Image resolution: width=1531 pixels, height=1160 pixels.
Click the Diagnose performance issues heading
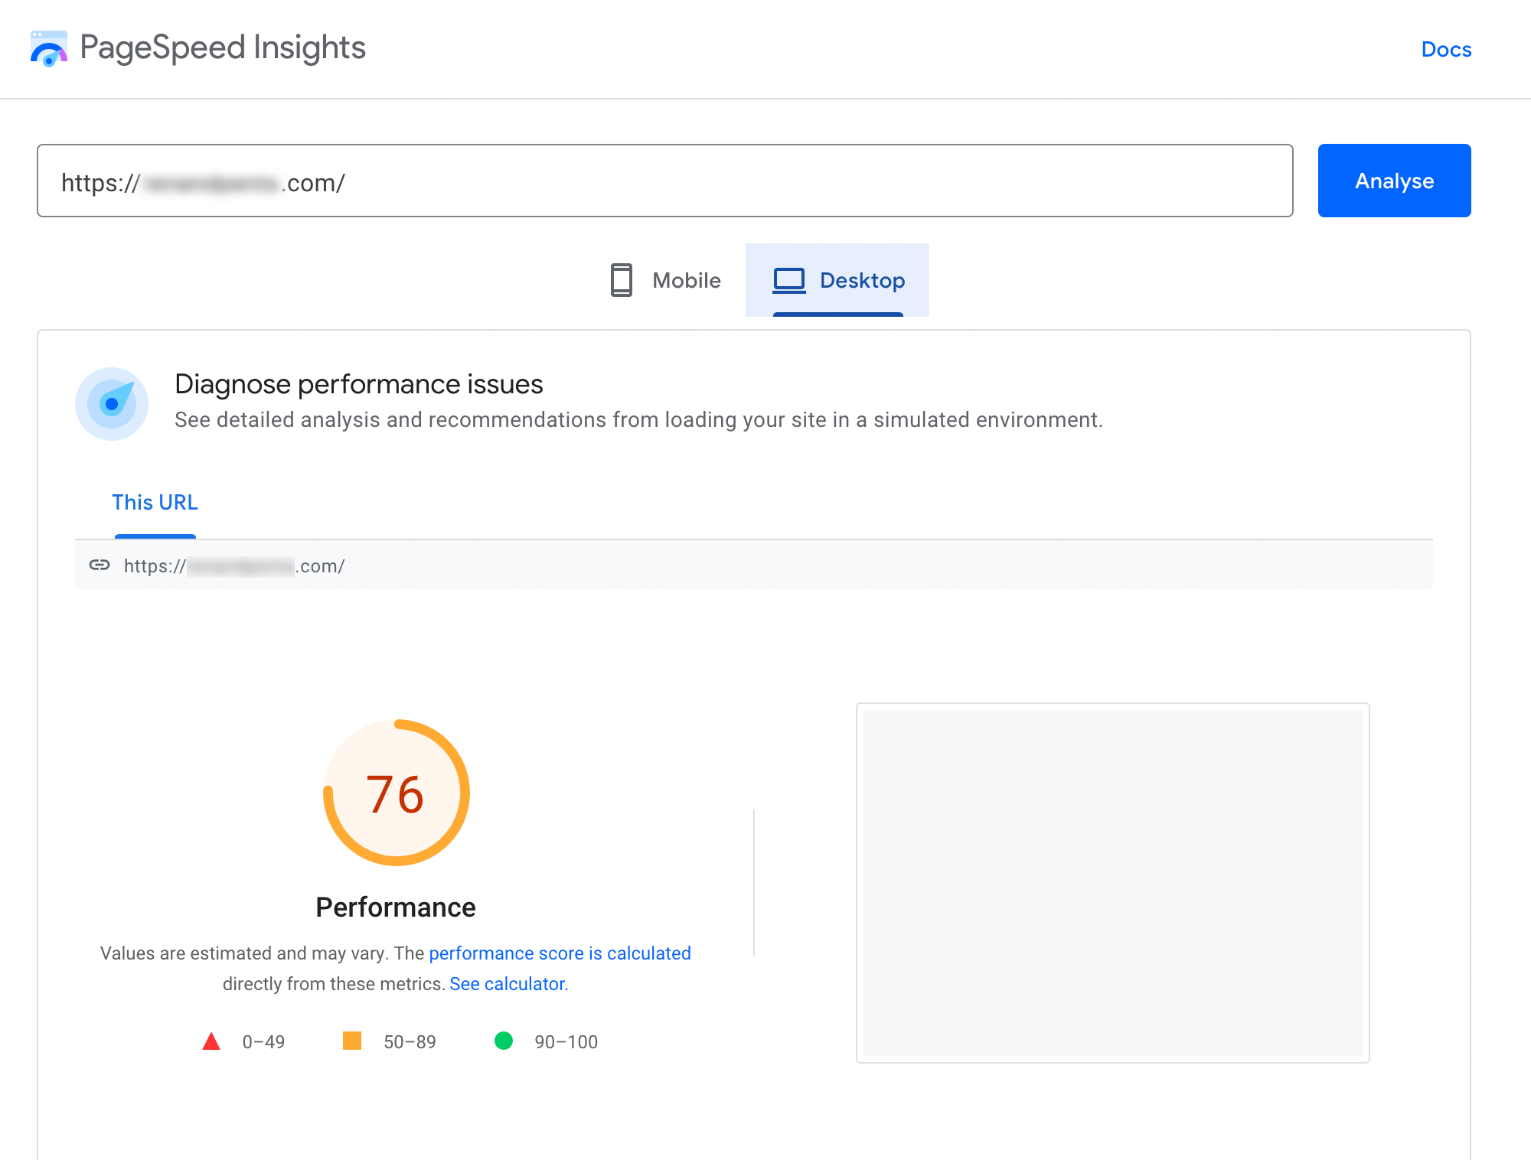[359, 384]
